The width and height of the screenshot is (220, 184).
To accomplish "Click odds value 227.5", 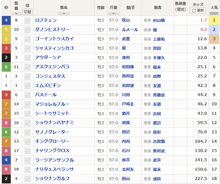I will [x=201, y=178].
